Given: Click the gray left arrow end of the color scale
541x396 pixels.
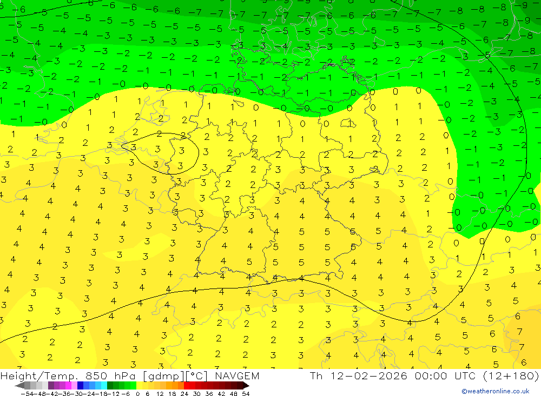Looking at the screenshot, I should pos(19,385).
